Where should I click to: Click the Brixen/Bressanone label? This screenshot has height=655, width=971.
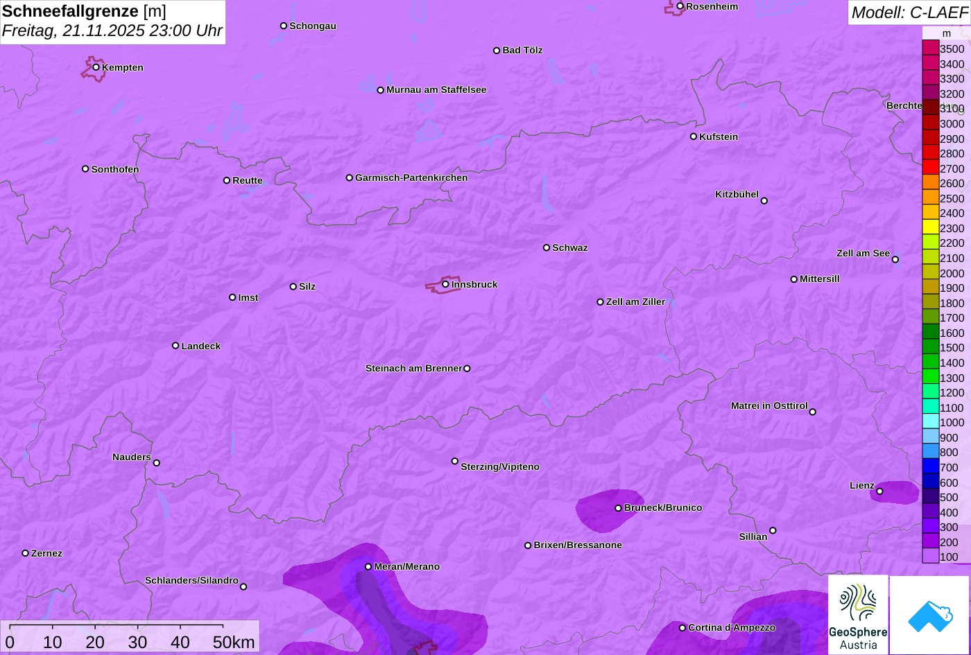pos(578,545)
